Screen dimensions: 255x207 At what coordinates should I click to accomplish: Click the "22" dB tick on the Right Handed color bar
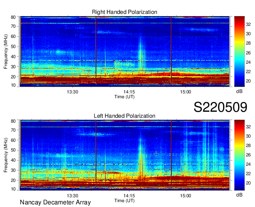[248, 72]
